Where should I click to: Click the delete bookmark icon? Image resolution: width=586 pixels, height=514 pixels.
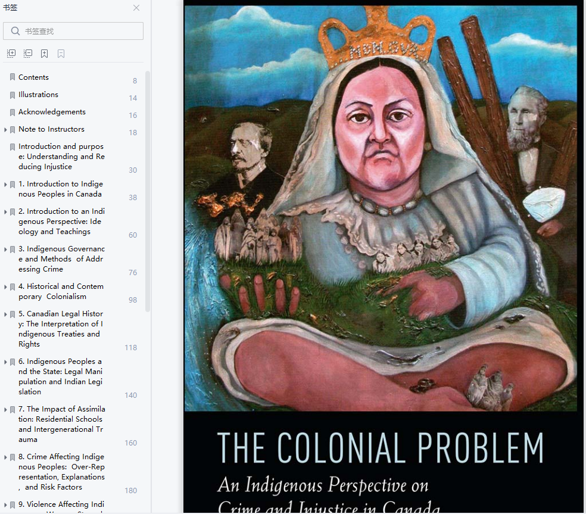click(61, 54)
